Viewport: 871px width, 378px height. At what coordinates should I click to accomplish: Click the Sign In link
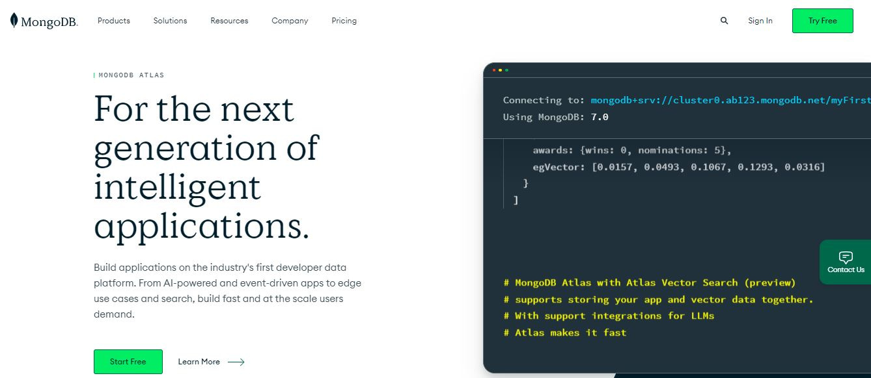tap(760, 21)
